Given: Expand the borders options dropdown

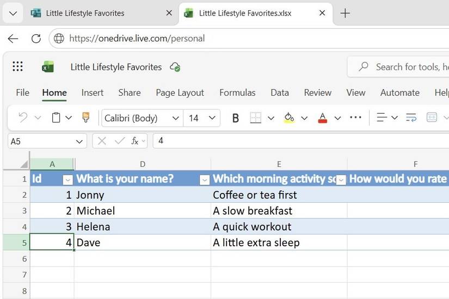Looking at the screenshot, I should [271, 118].
